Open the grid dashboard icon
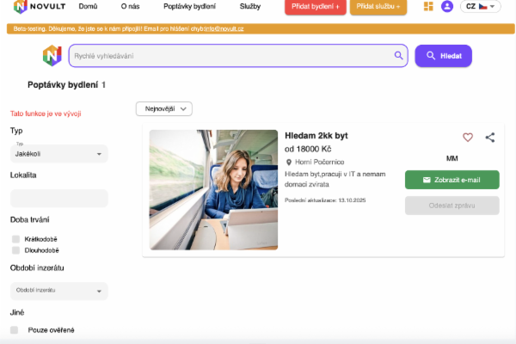 click(429, 7)
